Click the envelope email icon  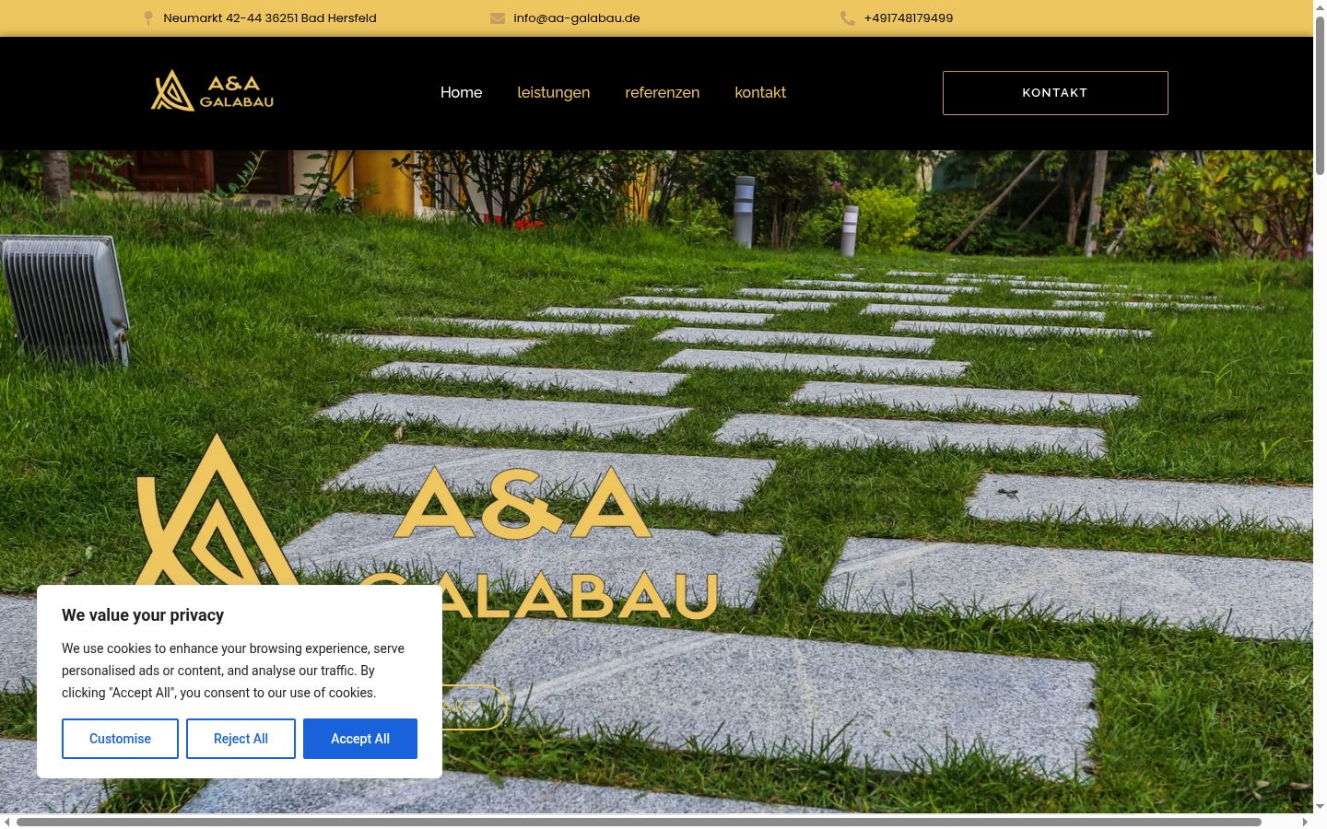click(498, 18)
